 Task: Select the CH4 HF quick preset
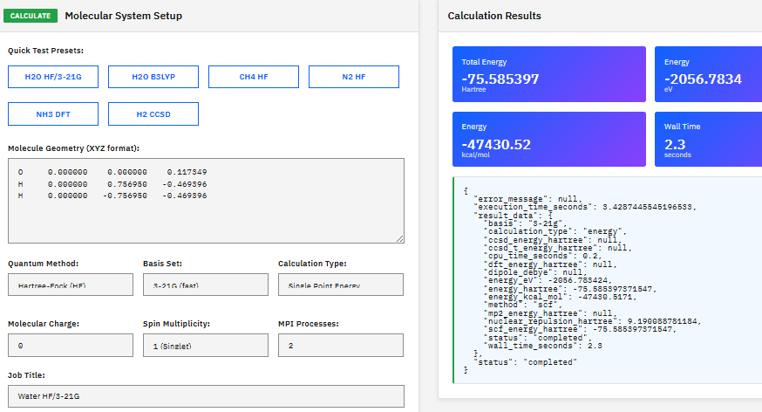coord(254,77)
